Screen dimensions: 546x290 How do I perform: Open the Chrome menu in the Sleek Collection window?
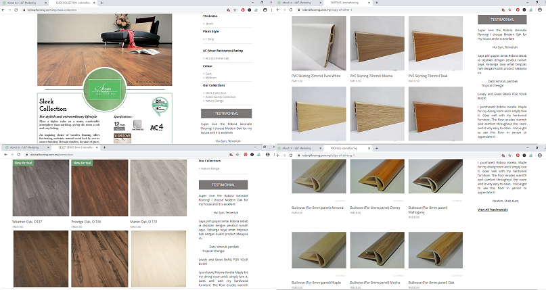click(x=271, y=10)
